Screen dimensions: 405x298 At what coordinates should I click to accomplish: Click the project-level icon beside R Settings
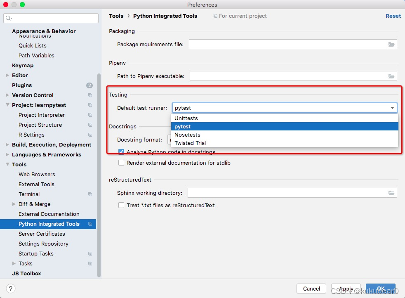coord(90,135)
